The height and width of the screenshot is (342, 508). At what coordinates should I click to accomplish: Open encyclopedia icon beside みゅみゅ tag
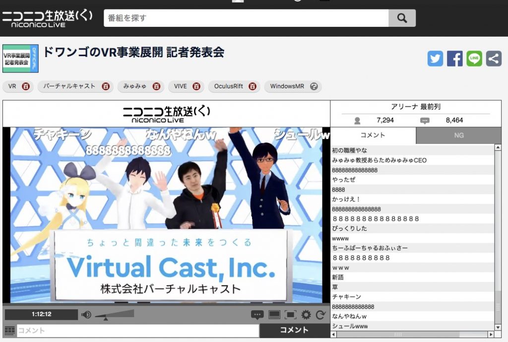tap(156, 86)
